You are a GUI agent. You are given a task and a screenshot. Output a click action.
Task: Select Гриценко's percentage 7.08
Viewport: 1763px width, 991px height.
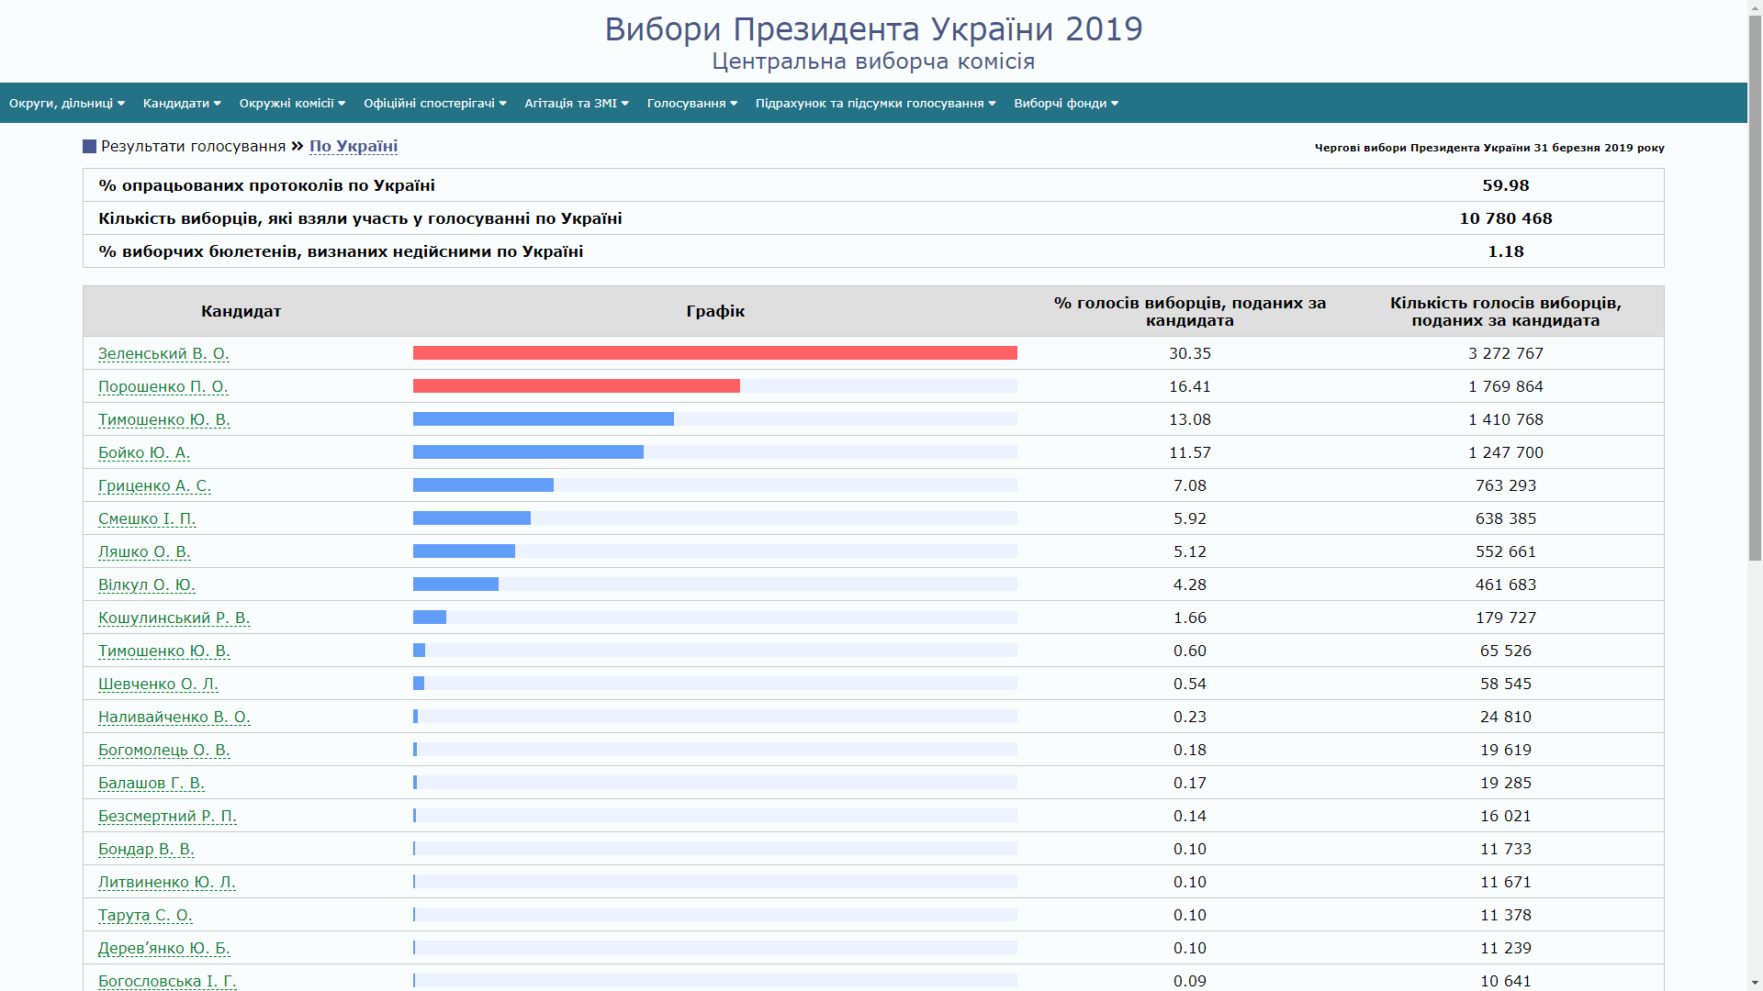(x=1190, y=485)
